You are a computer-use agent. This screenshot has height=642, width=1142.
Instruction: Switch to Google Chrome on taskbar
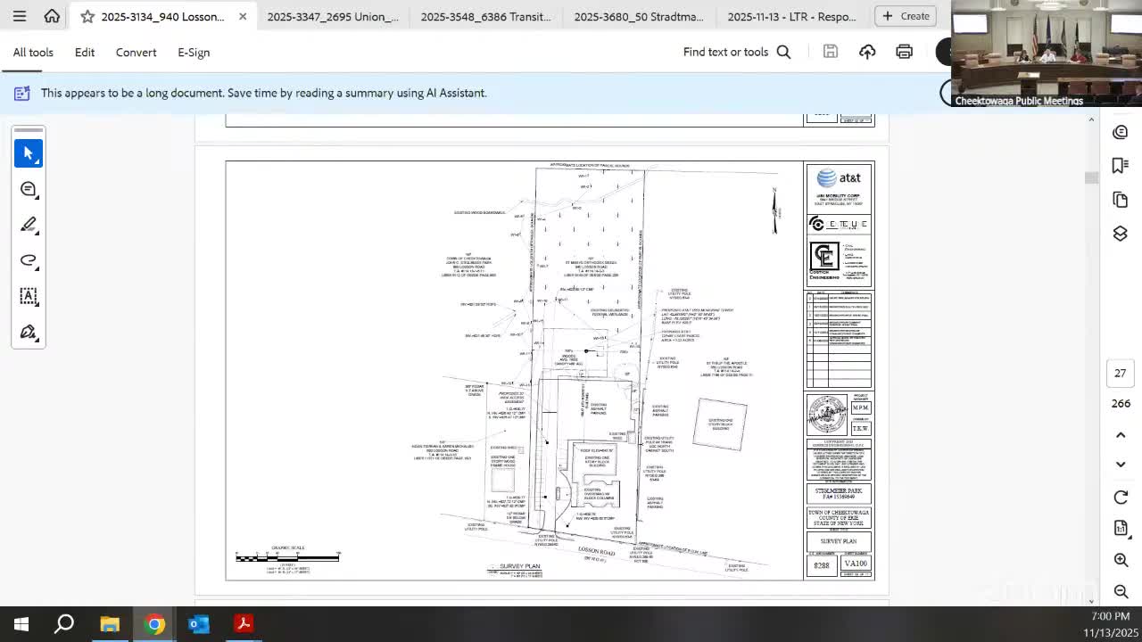click(x=154, y=624)
